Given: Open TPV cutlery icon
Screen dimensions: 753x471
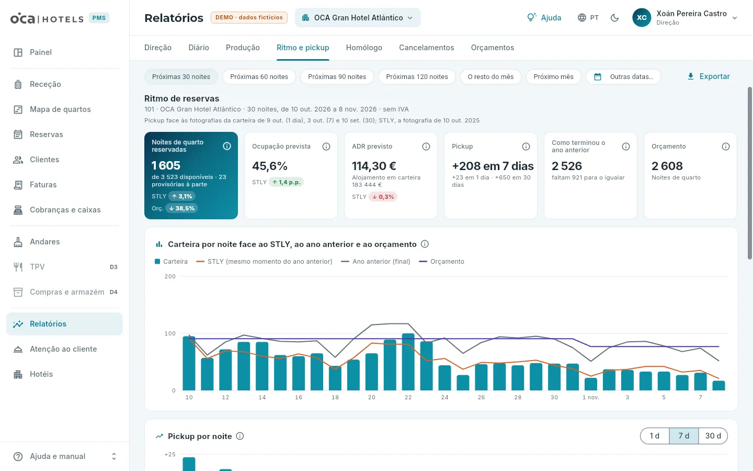Looking at the screenshot, I should tap(18, 267).
